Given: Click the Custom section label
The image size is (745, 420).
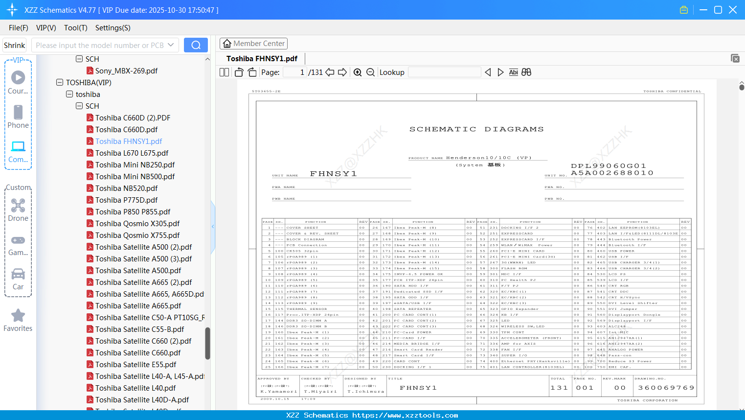Looking at the screenshot, I should click(x=18, y=187).
